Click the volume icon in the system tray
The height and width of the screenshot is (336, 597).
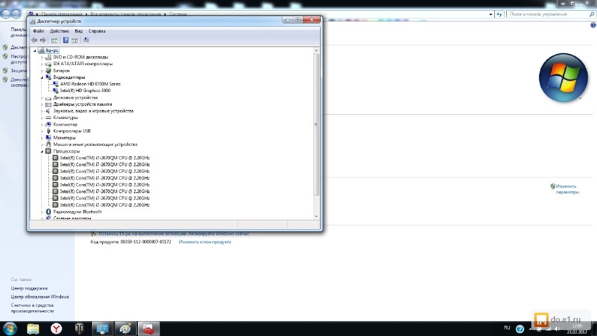tap(557, 329)
